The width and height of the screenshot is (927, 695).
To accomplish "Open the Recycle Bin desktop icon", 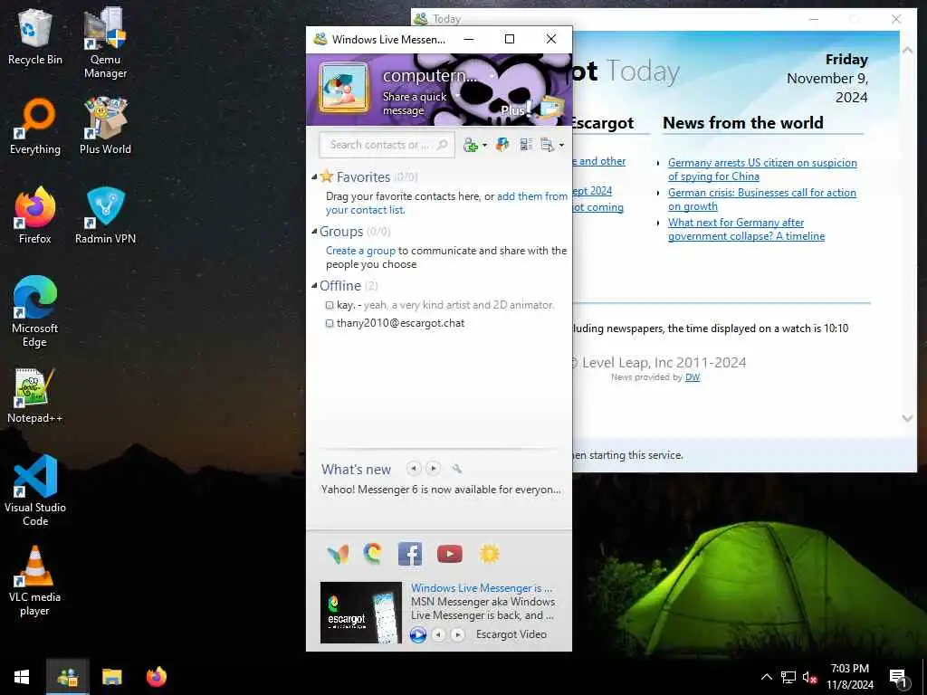I will (35, 36).
